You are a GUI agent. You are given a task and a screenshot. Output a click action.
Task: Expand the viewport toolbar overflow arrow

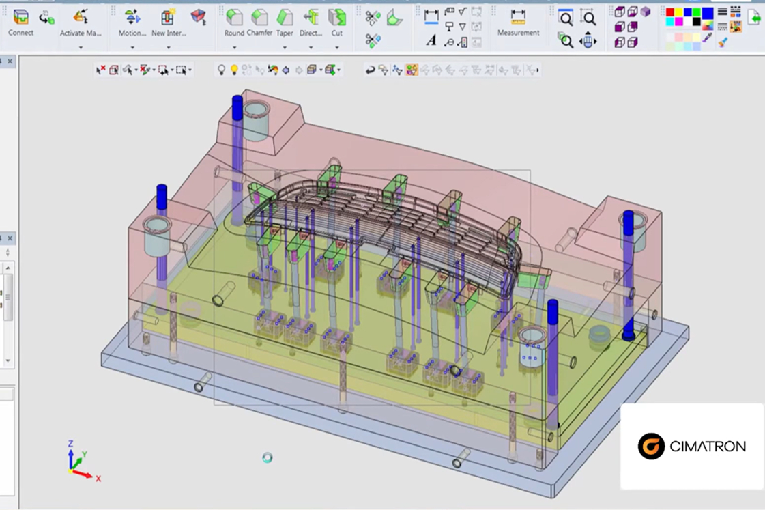coord(537,70)
